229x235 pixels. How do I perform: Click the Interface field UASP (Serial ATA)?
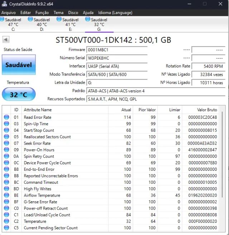point(117,66)
